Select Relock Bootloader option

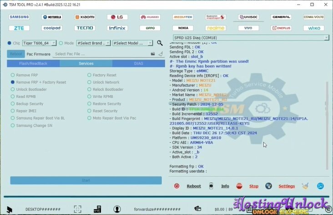(x=106, y=89)
